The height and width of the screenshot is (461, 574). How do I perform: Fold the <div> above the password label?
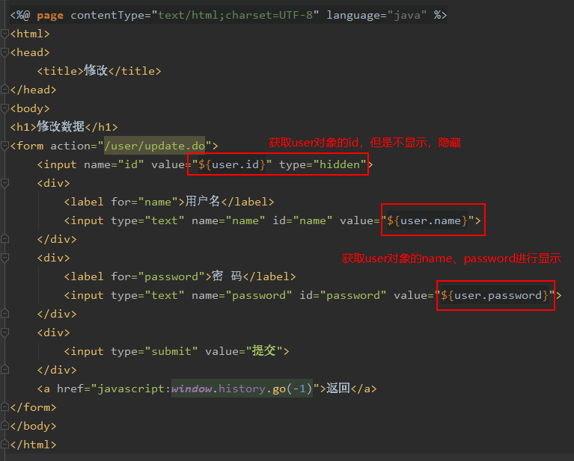click(x=4, y=258)
